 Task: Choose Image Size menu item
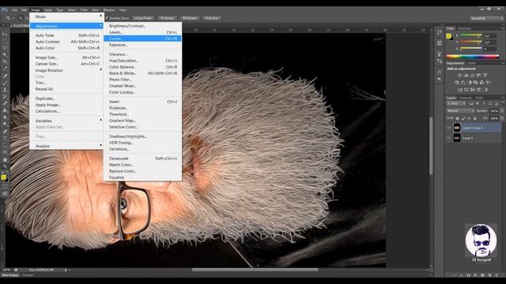66,58
